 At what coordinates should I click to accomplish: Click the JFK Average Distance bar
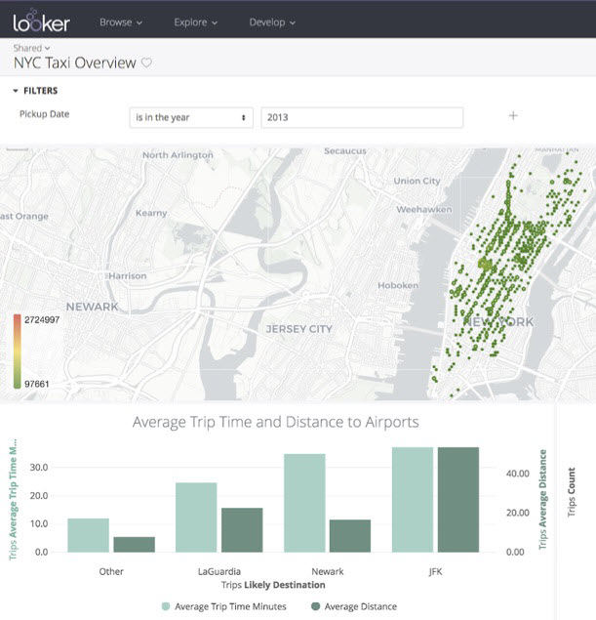point(458,500)
